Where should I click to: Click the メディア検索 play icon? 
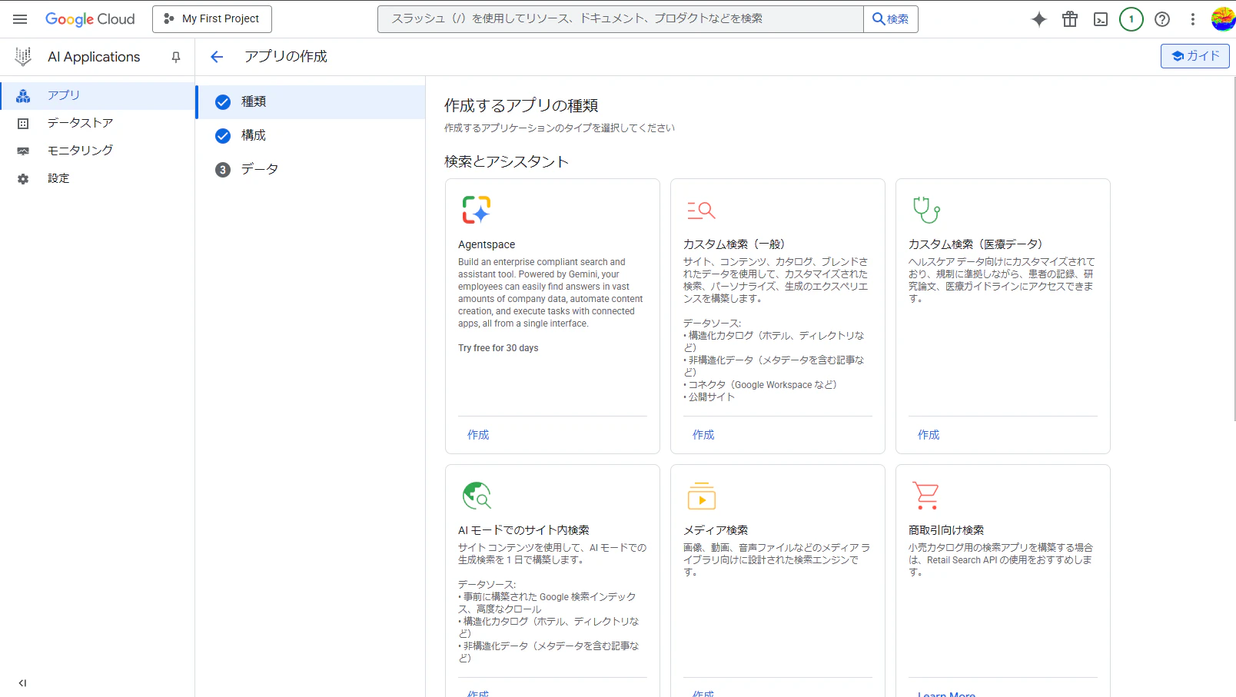[702, 496]
